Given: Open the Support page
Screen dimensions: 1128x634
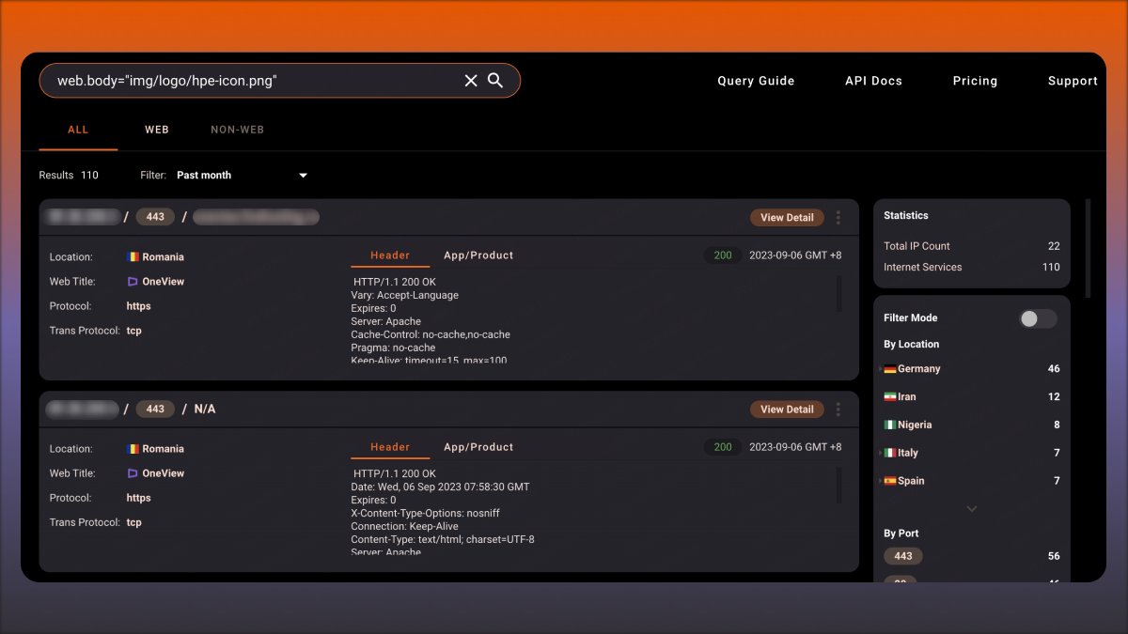Looking at the screenshot, I should click(x=1073, y=81).
